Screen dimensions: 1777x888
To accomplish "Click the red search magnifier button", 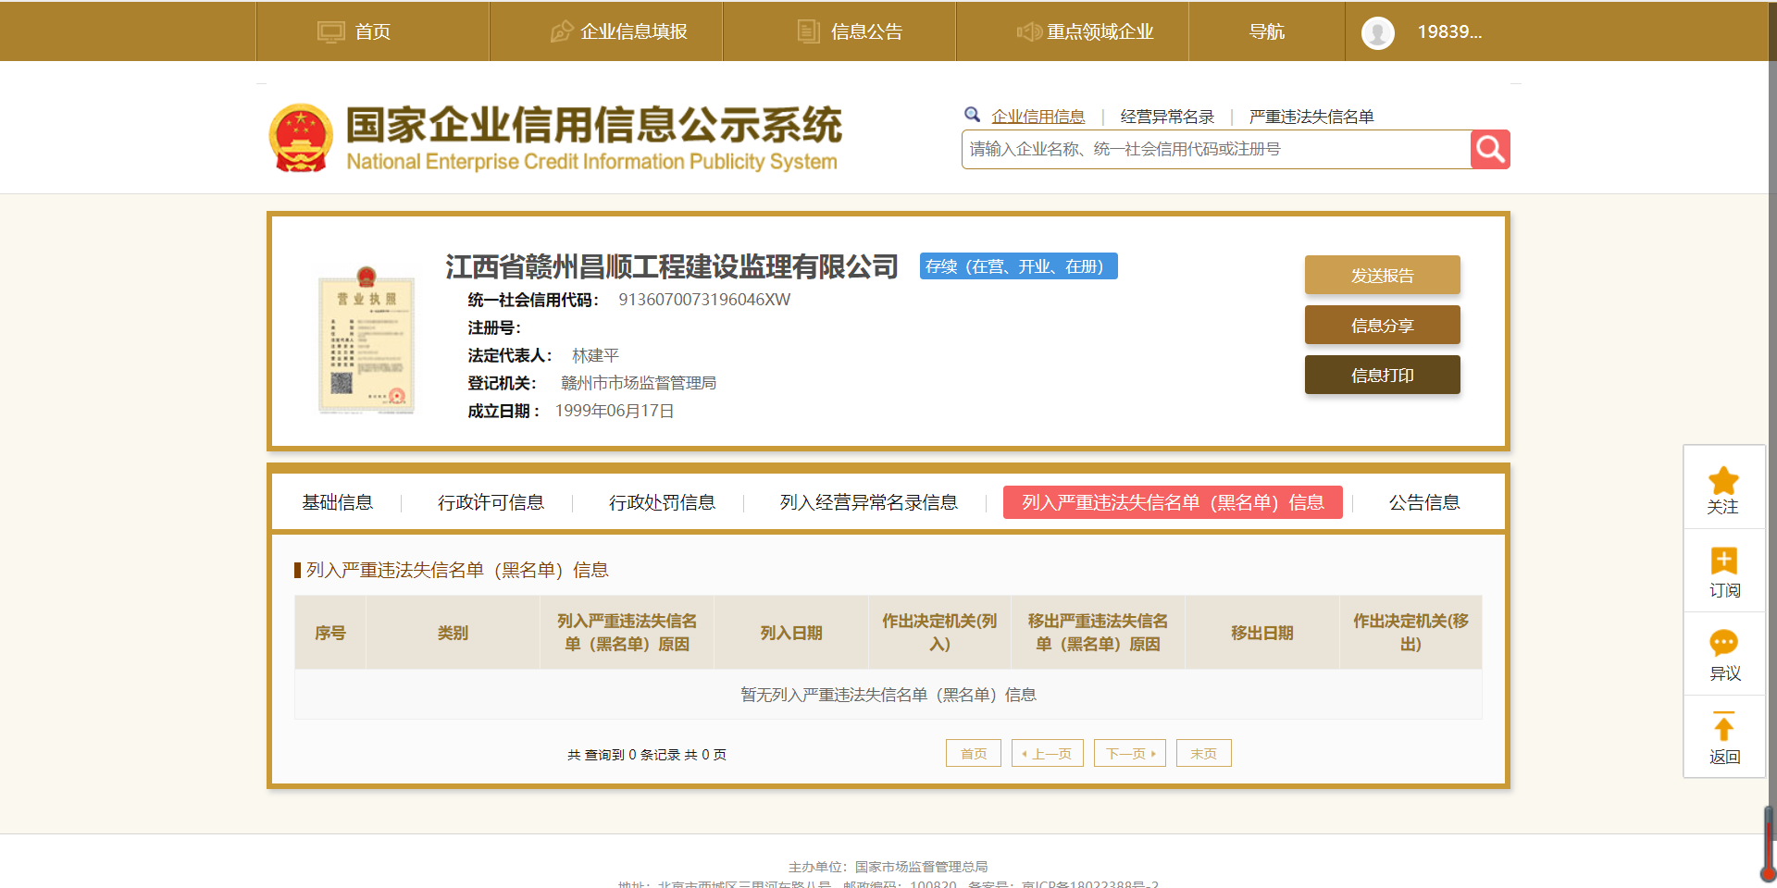I will tap(1489, 149).
